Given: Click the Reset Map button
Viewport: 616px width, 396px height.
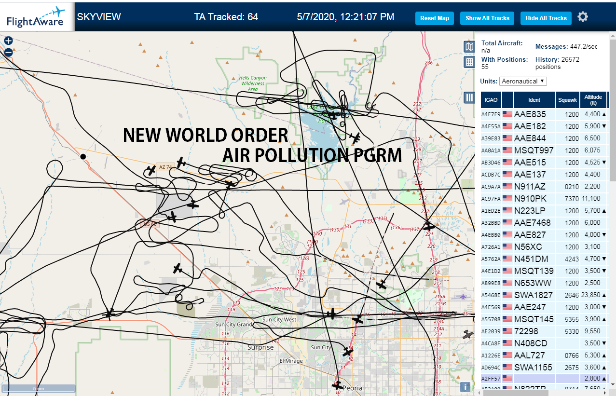Looking at the screenshot, I should pyautogui.click(x=435, y=18).
